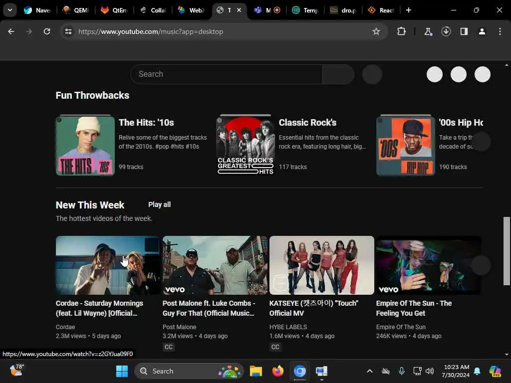
Task: Switch to the QEMU tab
Action: [x=75, y=10]
